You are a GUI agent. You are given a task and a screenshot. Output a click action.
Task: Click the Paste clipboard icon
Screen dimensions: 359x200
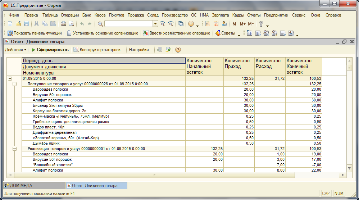(53, 24)
